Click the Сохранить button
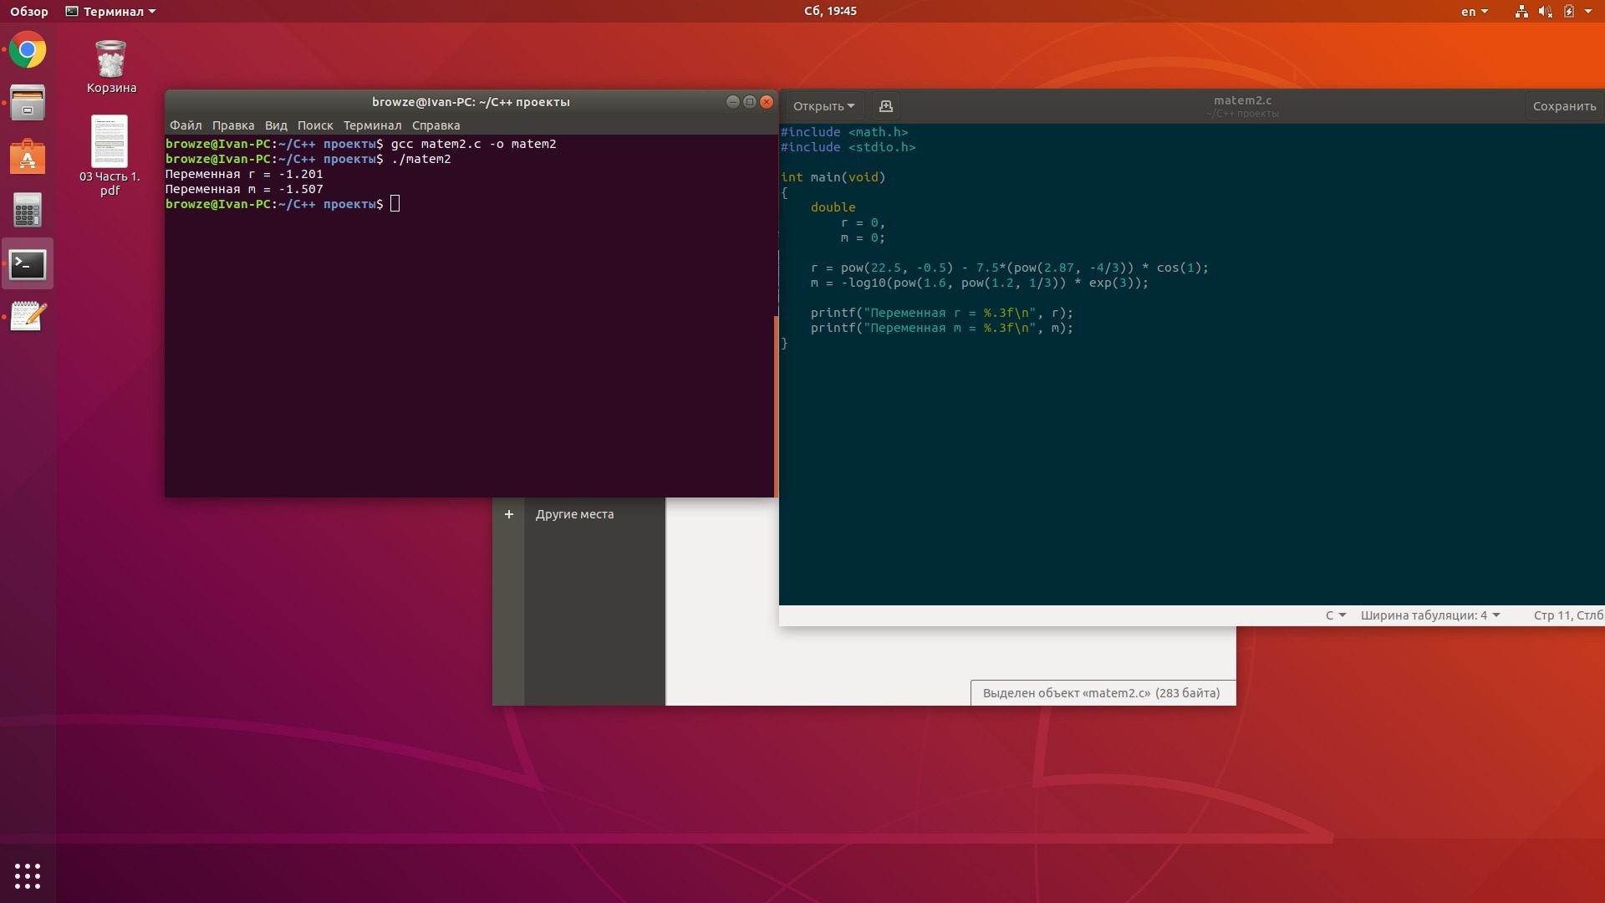 1563,106
